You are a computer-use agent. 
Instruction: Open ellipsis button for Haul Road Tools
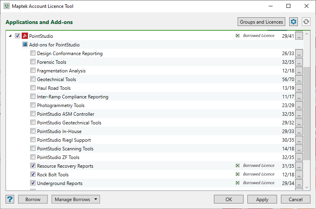tap(299, 88)
